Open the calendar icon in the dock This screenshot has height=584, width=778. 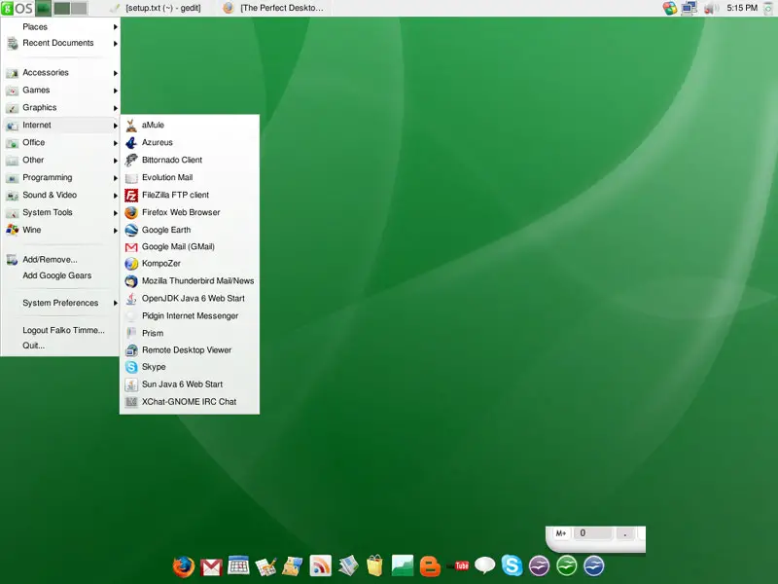coord(238,566)
